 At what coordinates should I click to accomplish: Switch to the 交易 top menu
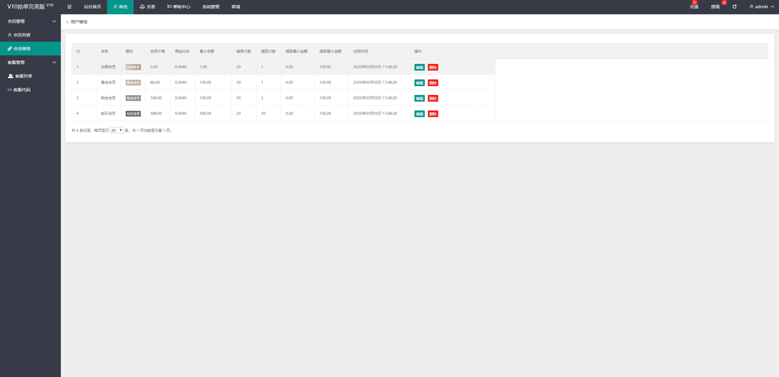click(x=148, y=7)
